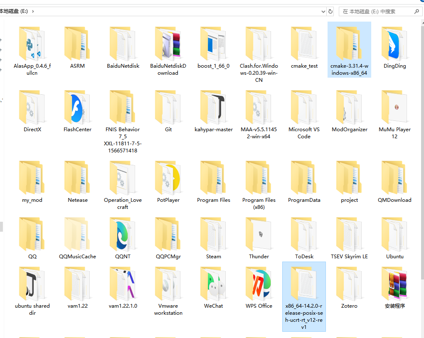This screenshot has height=338, width=424.
Task: Select the Vmware workstation folder icon
Action: pyautogui.click(x=168, y=284)
